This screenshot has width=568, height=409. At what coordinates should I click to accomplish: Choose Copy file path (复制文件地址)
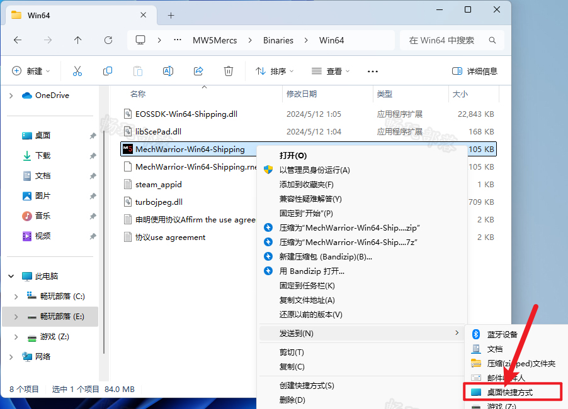(307, 300)
